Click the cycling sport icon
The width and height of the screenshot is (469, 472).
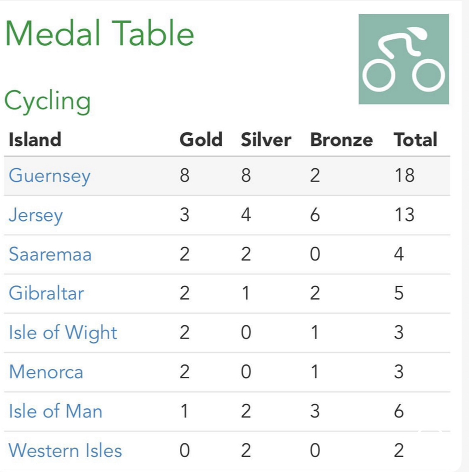pyautogui.click(x=404, y=59)
